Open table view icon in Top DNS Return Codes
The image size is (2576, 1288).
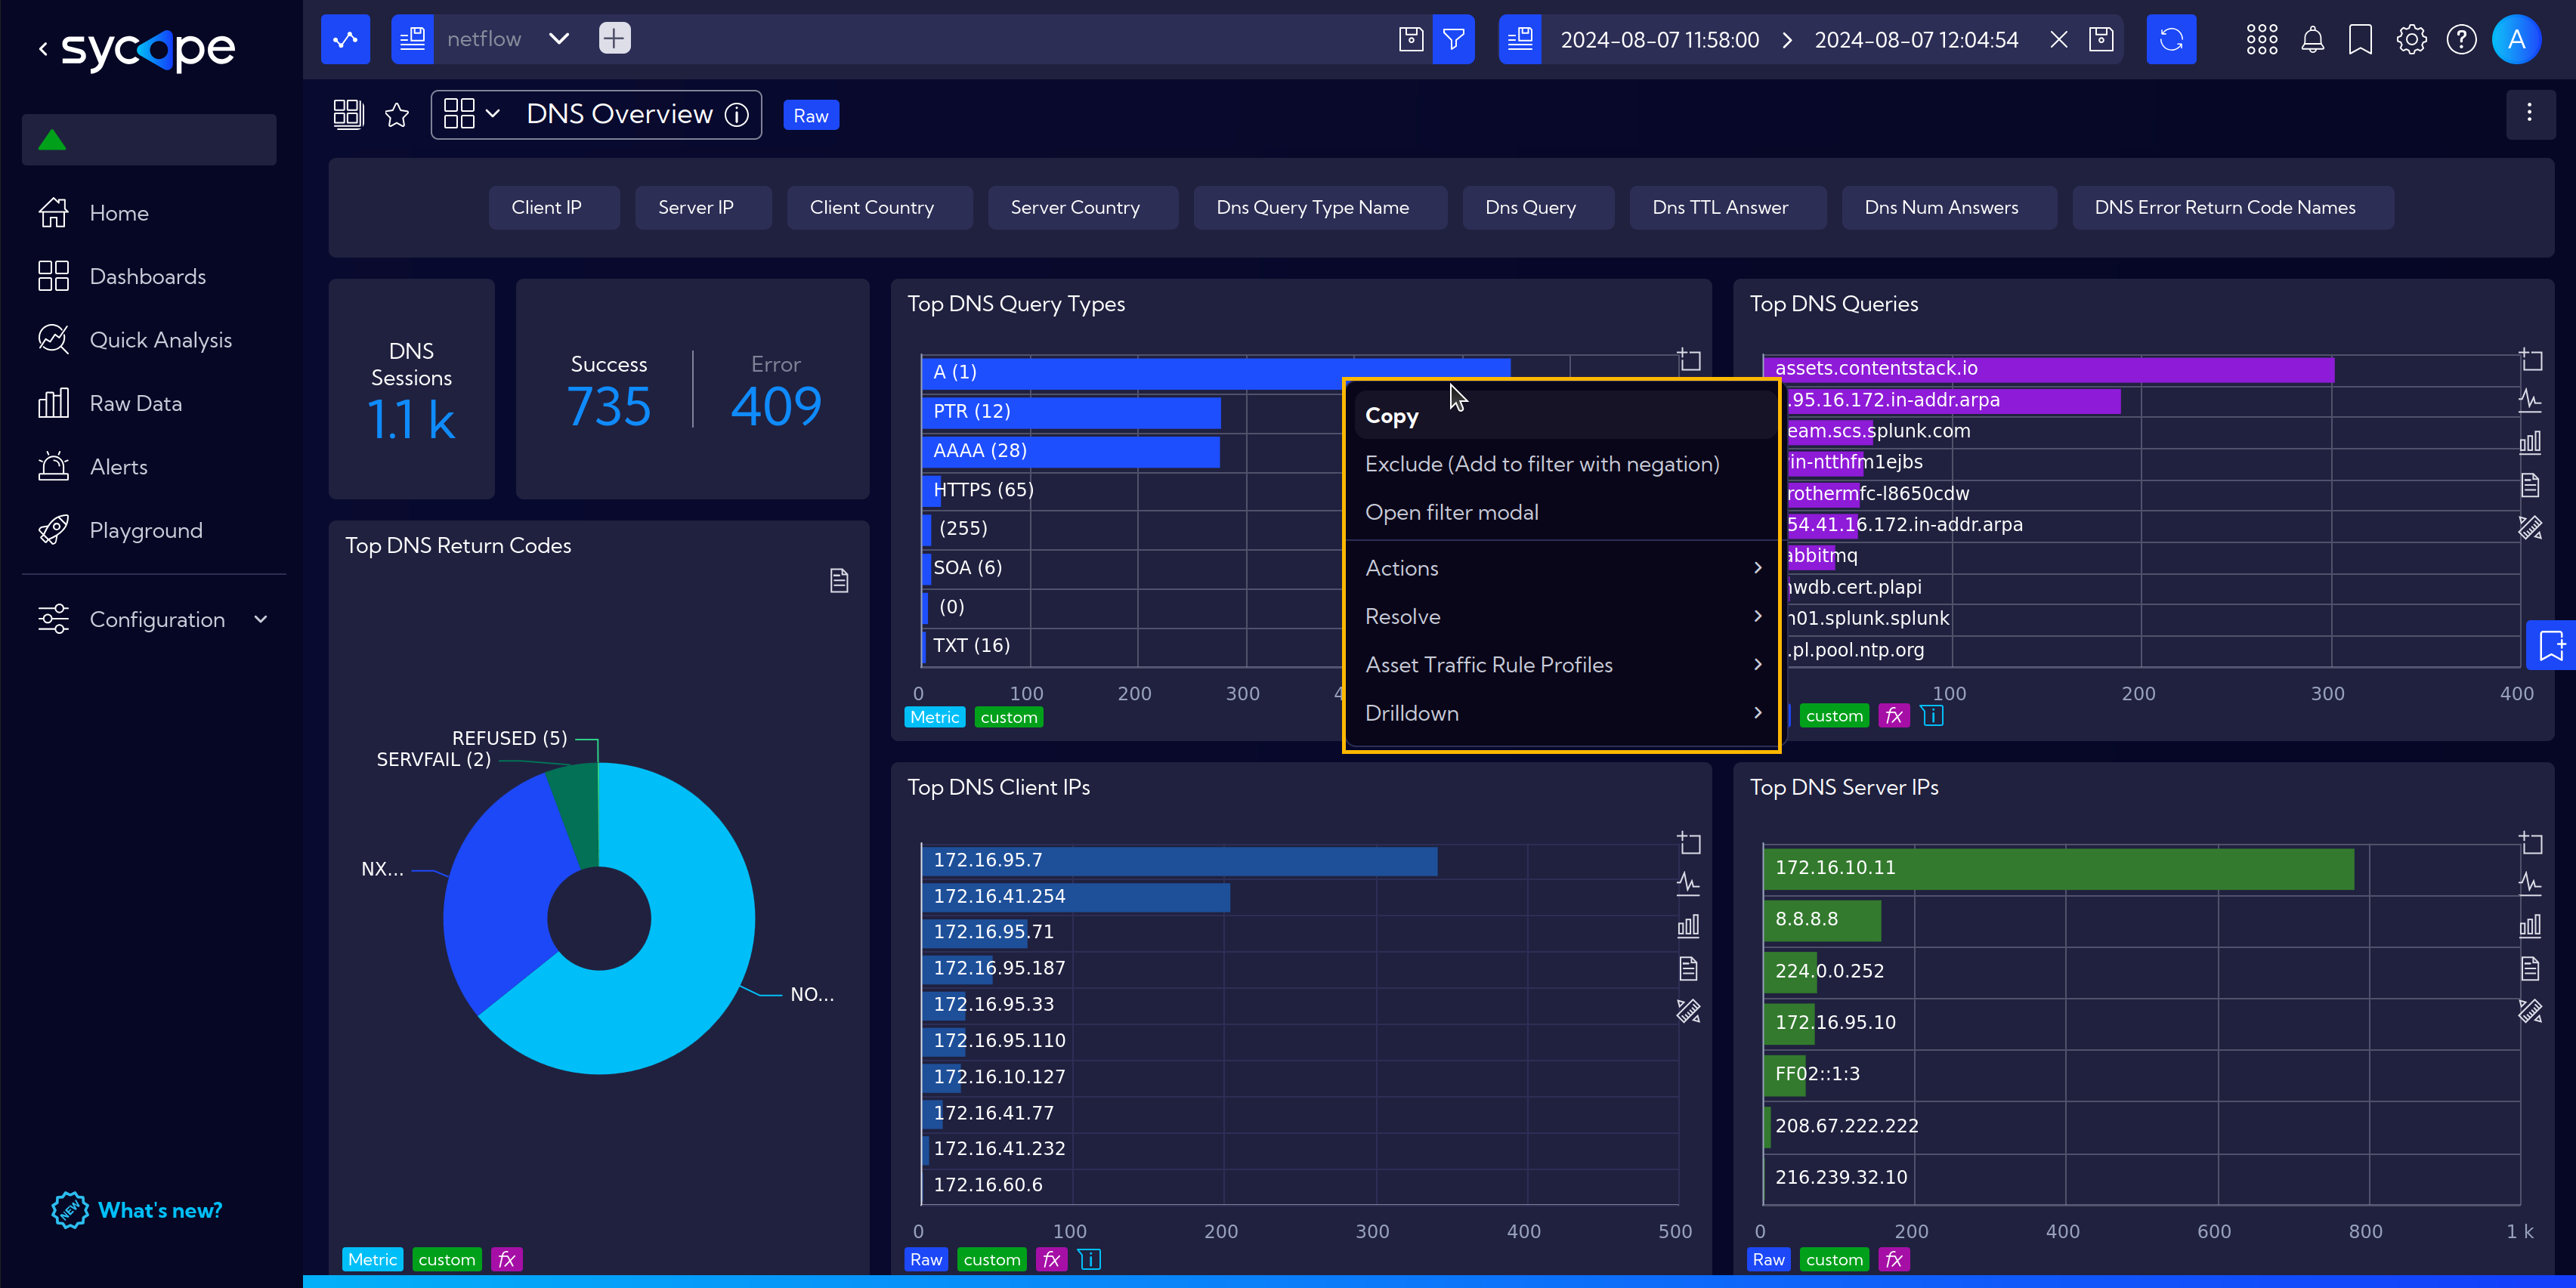pos(839,580)
